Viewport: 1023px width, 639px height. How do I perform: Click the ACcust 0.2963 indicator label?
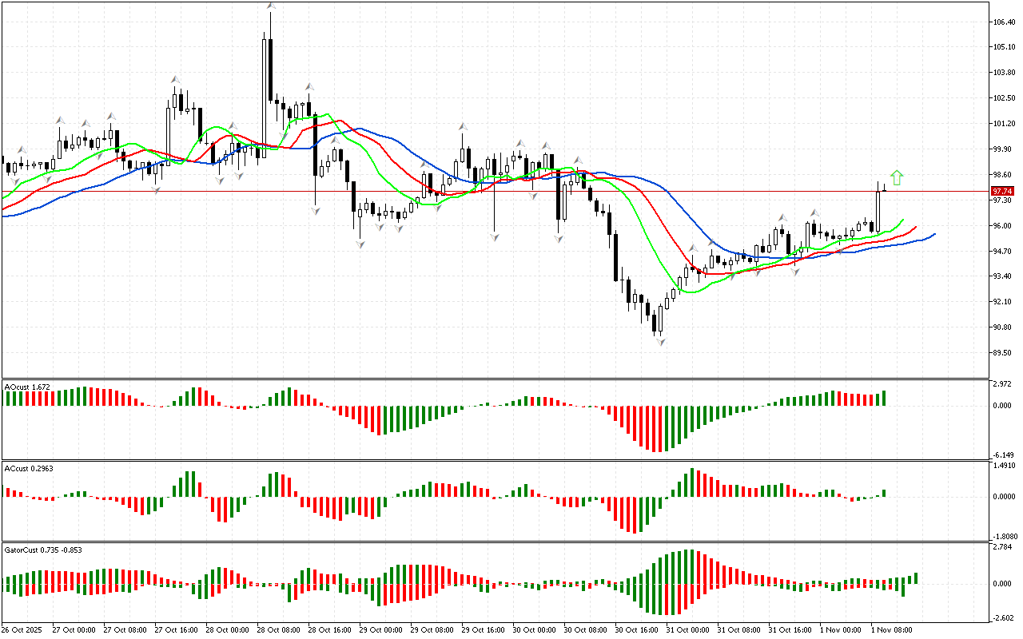pyautogui.click(x=30, y=468)
